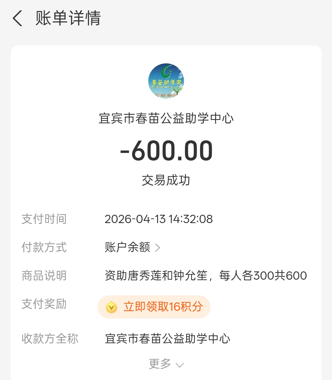Tap the payee name beside 收款方全称
Viewport: 332px width, 380px height.
pyautogui.click(x=167, y=338)
